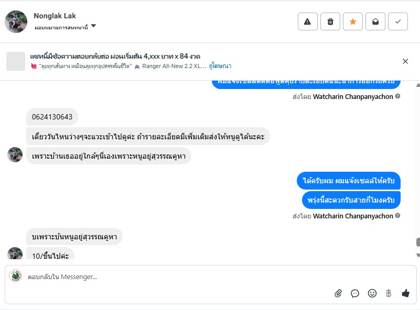This screenshot has width=420, height=310.
Task: Delete conversation using trash icon
Action: coord(330,21)
